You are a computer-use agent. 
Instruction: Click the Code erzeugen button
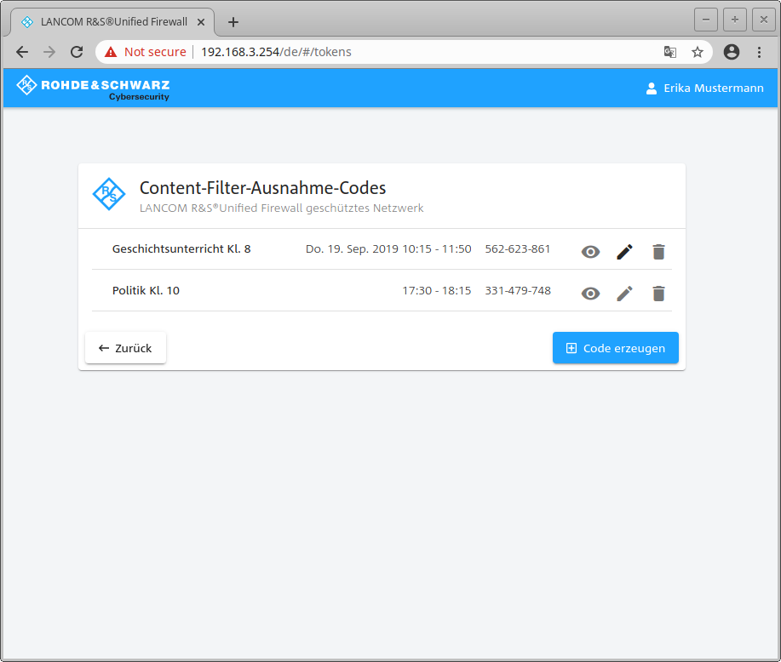pos(615,348)
